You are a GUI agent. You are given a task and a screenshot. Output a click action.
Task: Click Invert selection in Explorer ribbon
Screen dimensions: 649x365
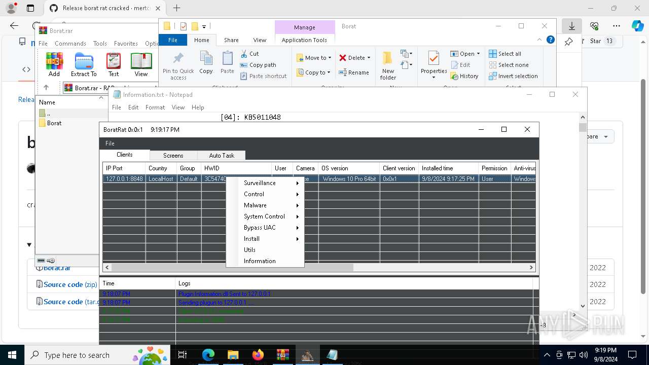pyautogui.click(x=513, y=76)
